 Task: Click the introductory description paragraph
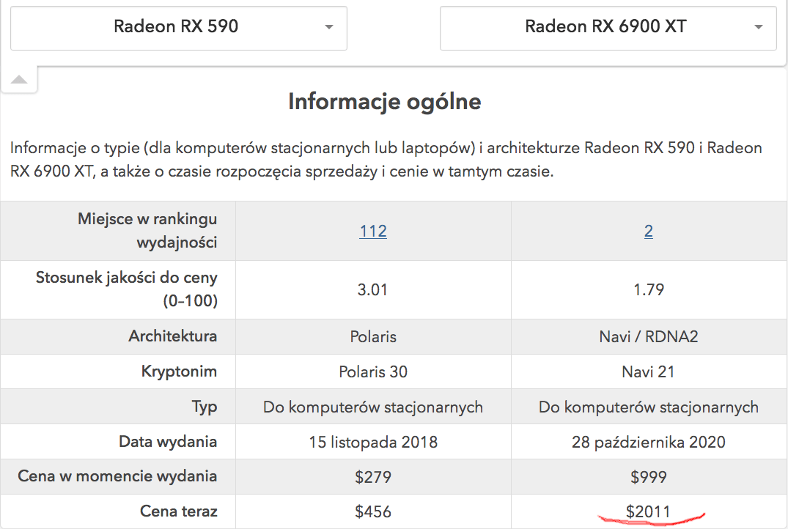pyautogui.click(x=386, y=159)
